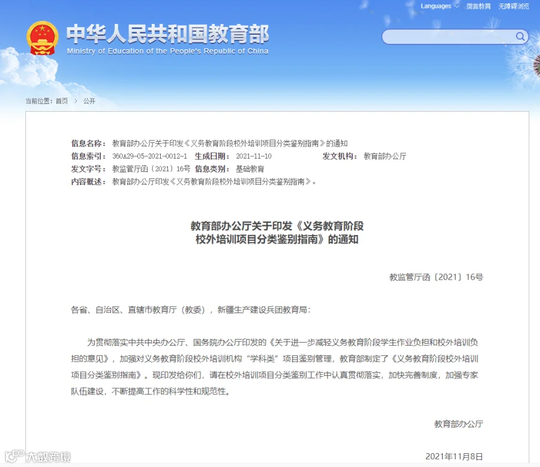Click the 中华人民共和国教育部 site title
540x467 pixels.
tap(168, 34)
